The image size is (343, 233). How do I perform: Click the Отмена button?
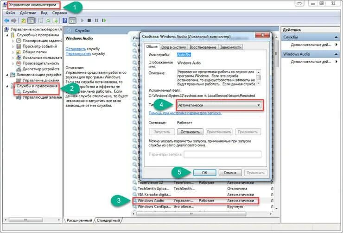230,173
